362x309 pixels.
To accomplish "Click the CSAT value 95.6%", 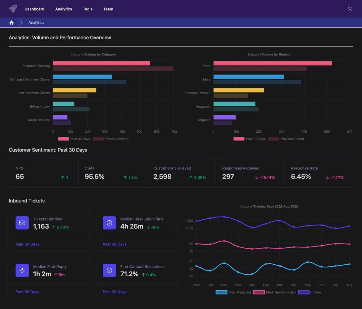I will pos(94,177).
